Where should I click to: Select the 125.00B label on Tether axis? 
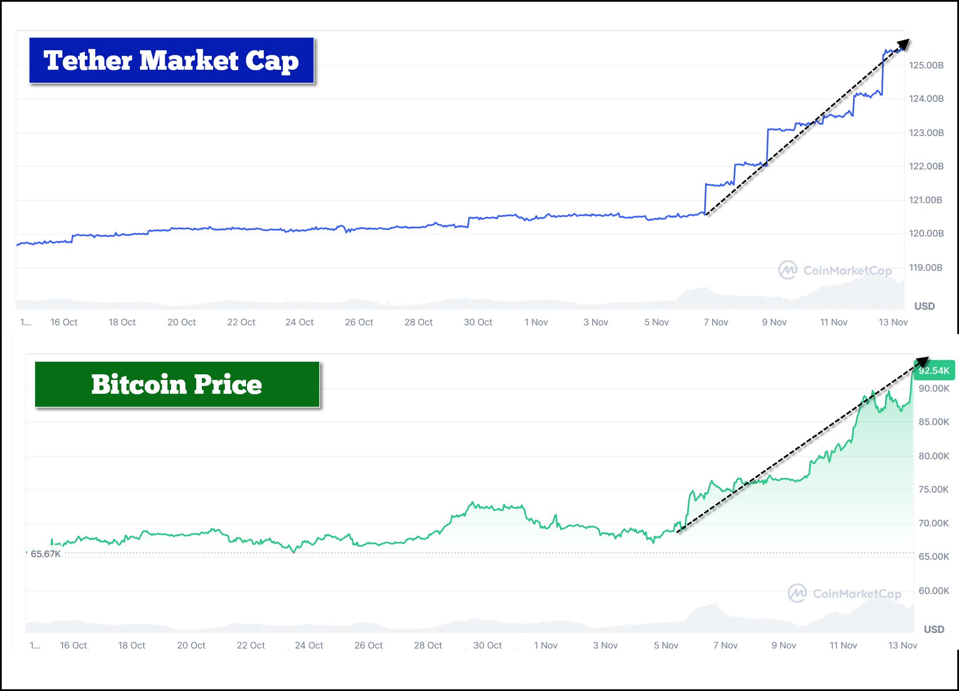(926, 65)
